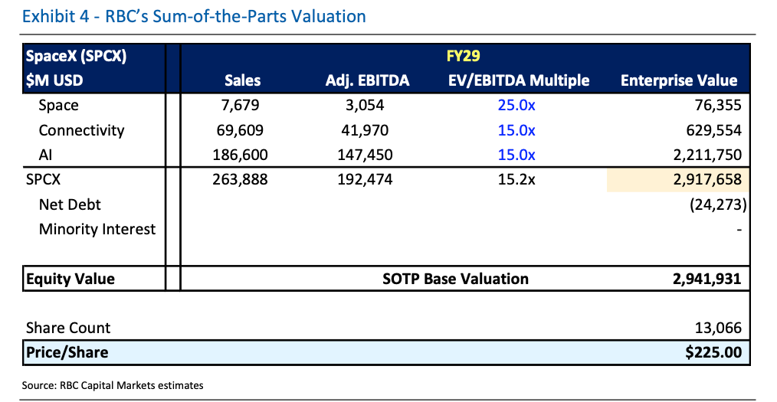Select the 'Sales' column header
The image size is (777, 402).
point(242,80)
